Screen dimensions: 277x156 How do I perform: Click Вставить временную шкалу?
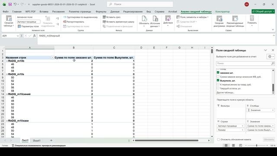point(119,22)
